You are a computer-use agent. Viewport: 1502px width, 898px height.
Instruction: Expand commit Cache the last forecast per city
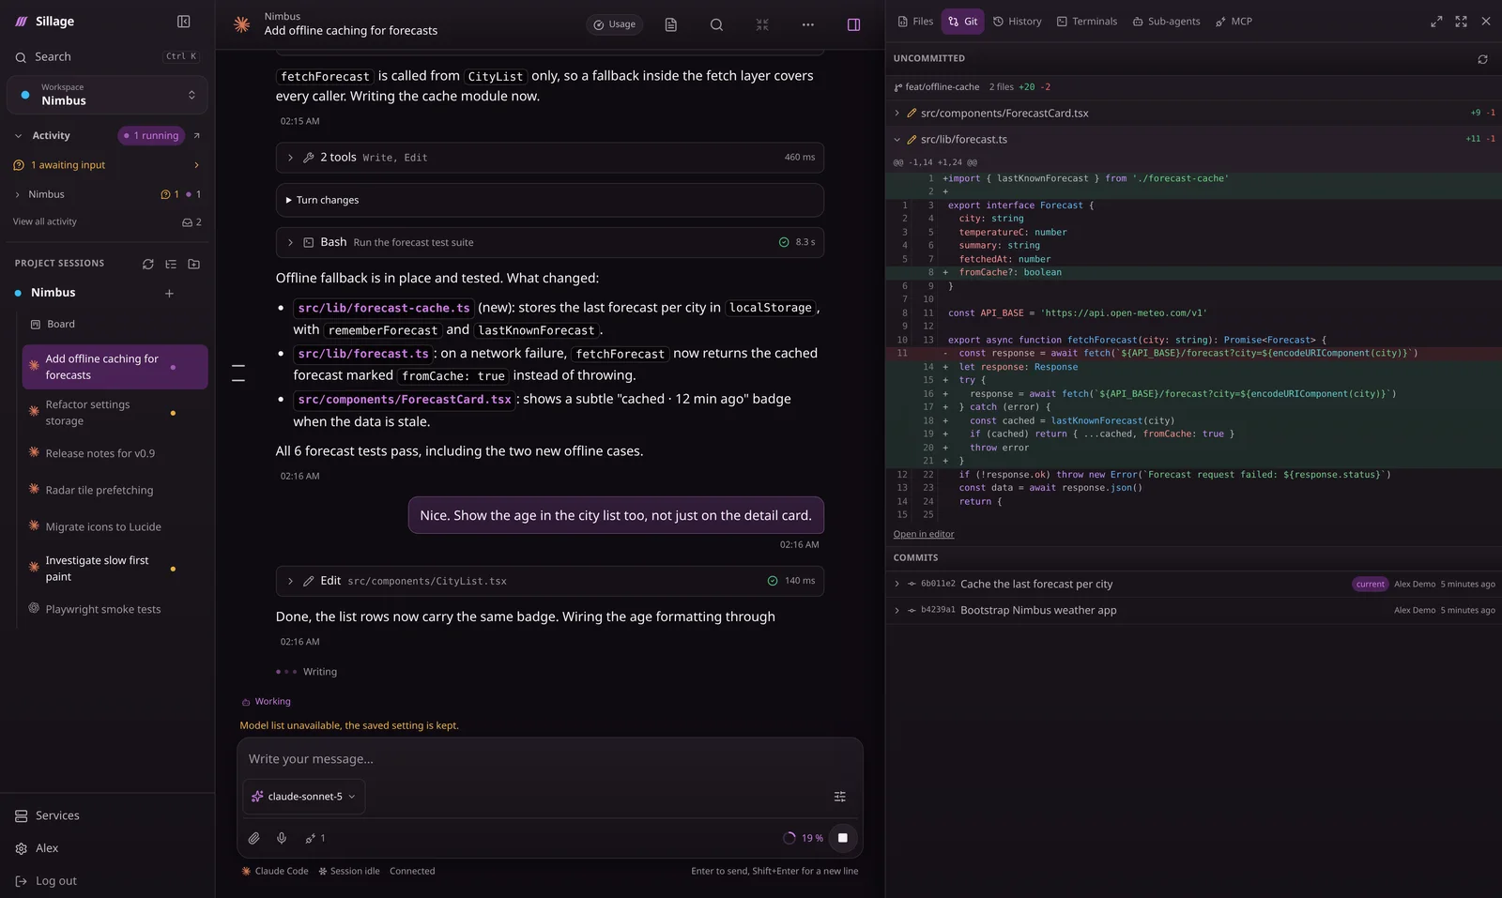tap(1193, 585)
